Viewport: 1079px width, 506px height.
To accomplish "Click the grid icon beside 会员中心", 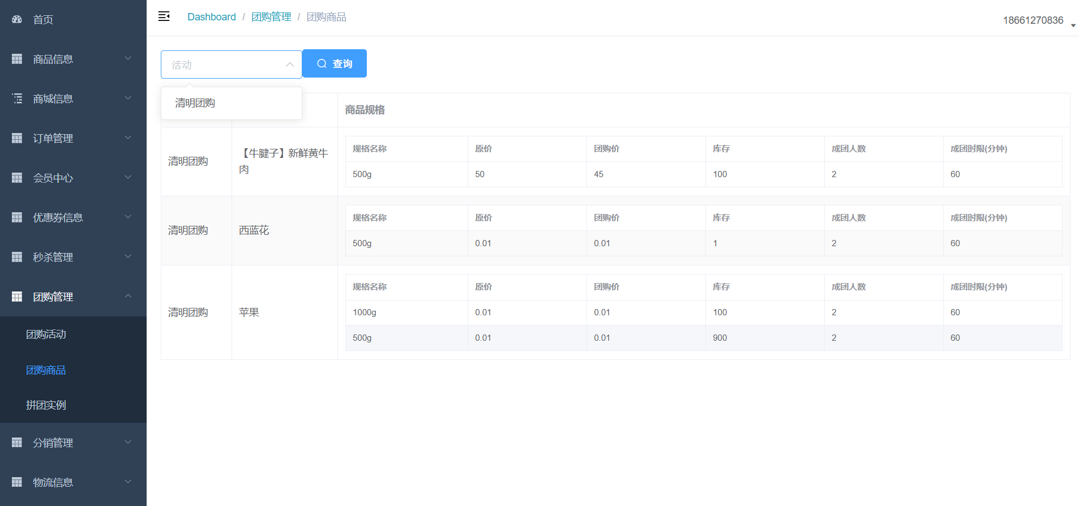I will [x=17, y=178].
